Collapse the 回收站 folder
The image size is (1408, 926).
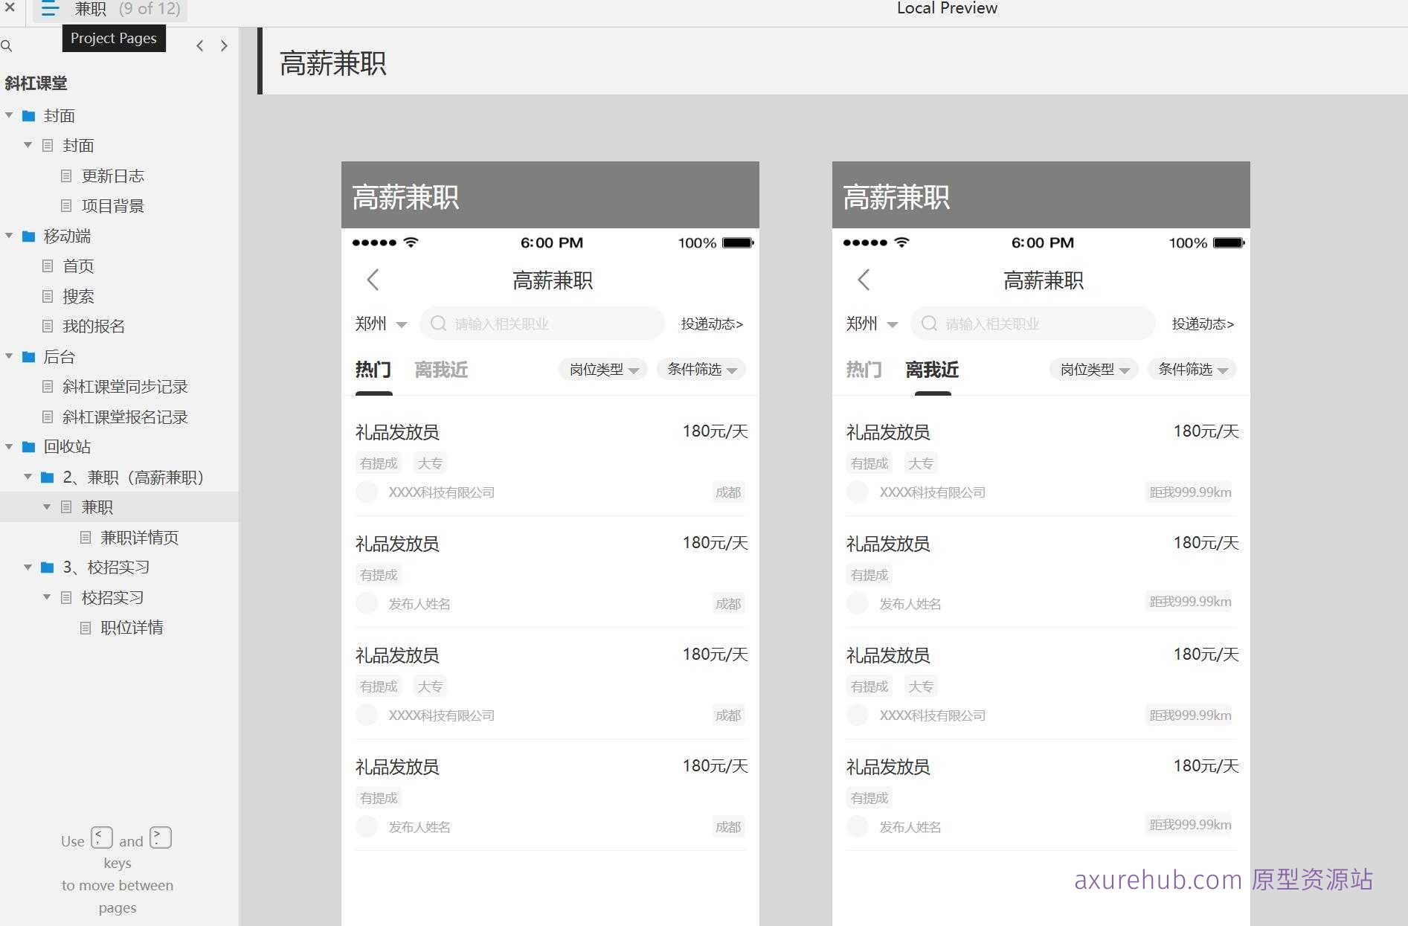pyautogui.click(x=9, y=446)
